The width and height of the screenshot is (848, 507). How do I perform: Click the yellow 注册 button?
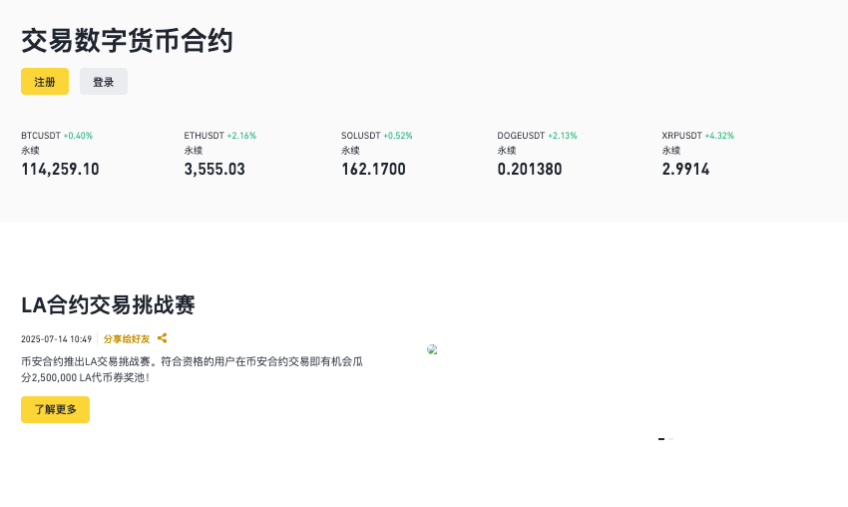click(x=45, y=82)
